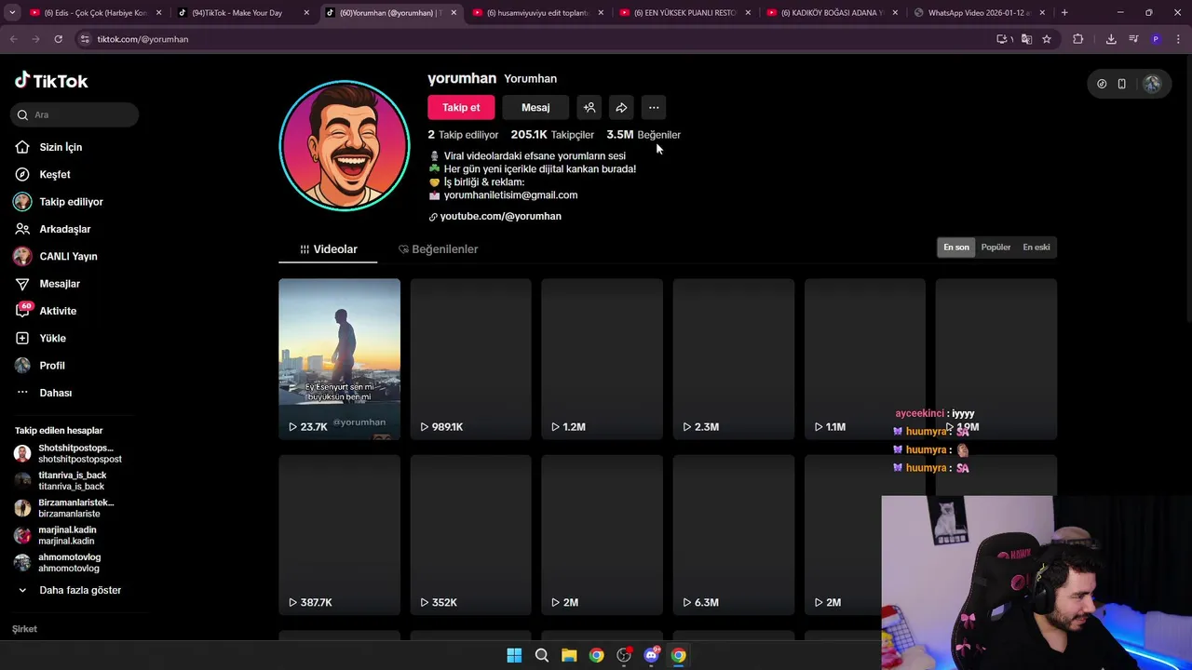Click the top-right user avatar icon
Screen dimensions: 1192x670
(x=1152, y=84)
